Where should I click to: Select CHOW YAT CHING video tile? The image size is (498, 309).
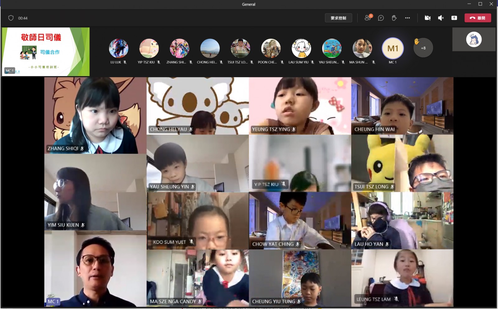[300, 221]
